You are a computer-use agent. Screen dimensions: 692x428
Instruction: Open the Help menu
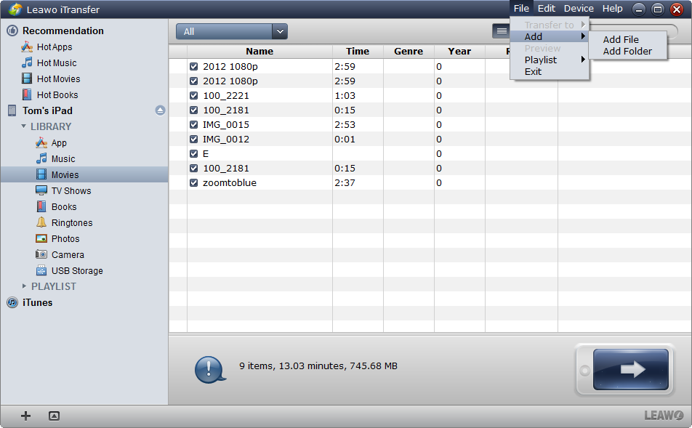click(613, 9)
